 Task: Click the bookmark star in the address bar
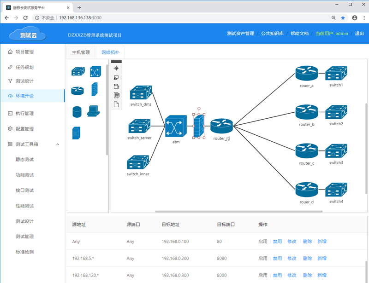click(343, 17)
